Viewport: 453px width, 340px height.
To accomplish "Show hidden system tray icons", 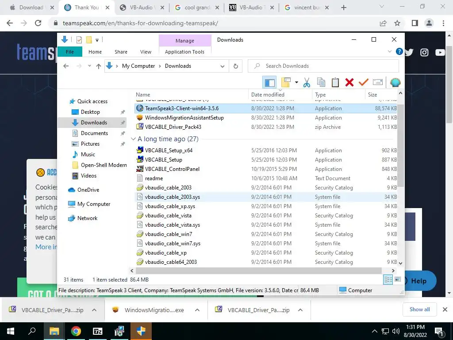I will [x=374, y=331].
